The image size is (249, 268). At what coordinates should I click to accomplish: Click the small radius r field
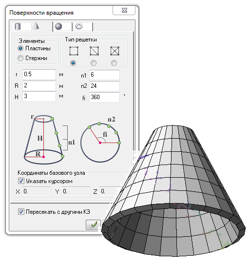coord(39,74)
